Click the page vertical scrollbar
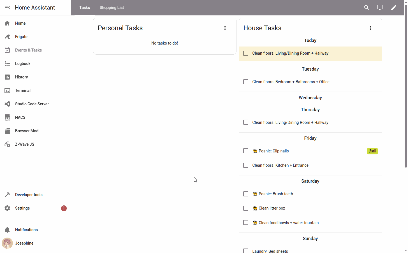This screenshot has height=253, width=408. 405,84
